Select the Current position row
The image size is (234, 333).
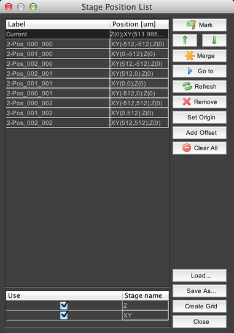87,34
